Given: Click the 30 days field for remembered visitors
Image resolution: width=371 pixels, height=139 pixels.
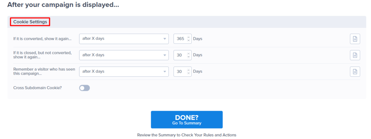Looking at the screenshot, I should 183,72.
